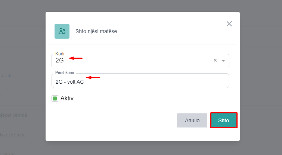This screenshot has height=155, width=282.
Task: Close the Shto njësi matëse dialog
Action: pyautogui.click(x=229, y=24)
